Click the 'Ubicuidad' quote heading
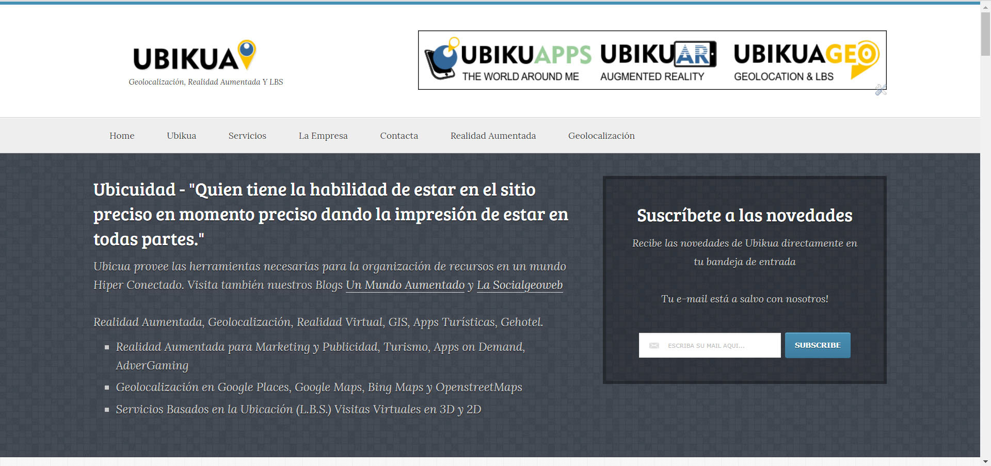The height and width of the screenshot is (466, 991). [331, 214]
